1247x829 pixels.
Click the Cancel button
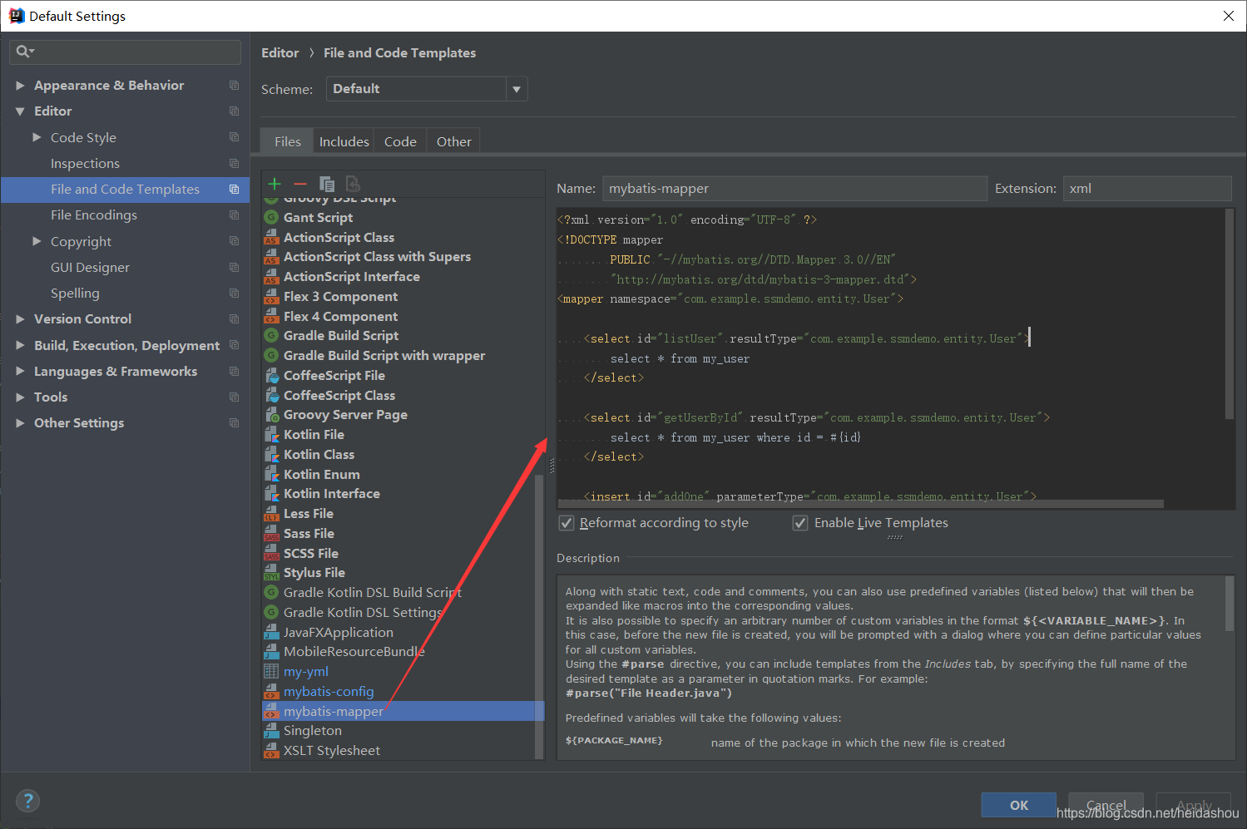(1106, 805)
